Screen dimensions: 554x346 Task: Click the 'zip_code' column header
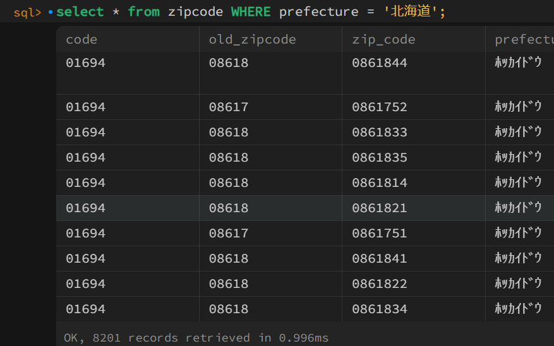[x=383, y=40]
